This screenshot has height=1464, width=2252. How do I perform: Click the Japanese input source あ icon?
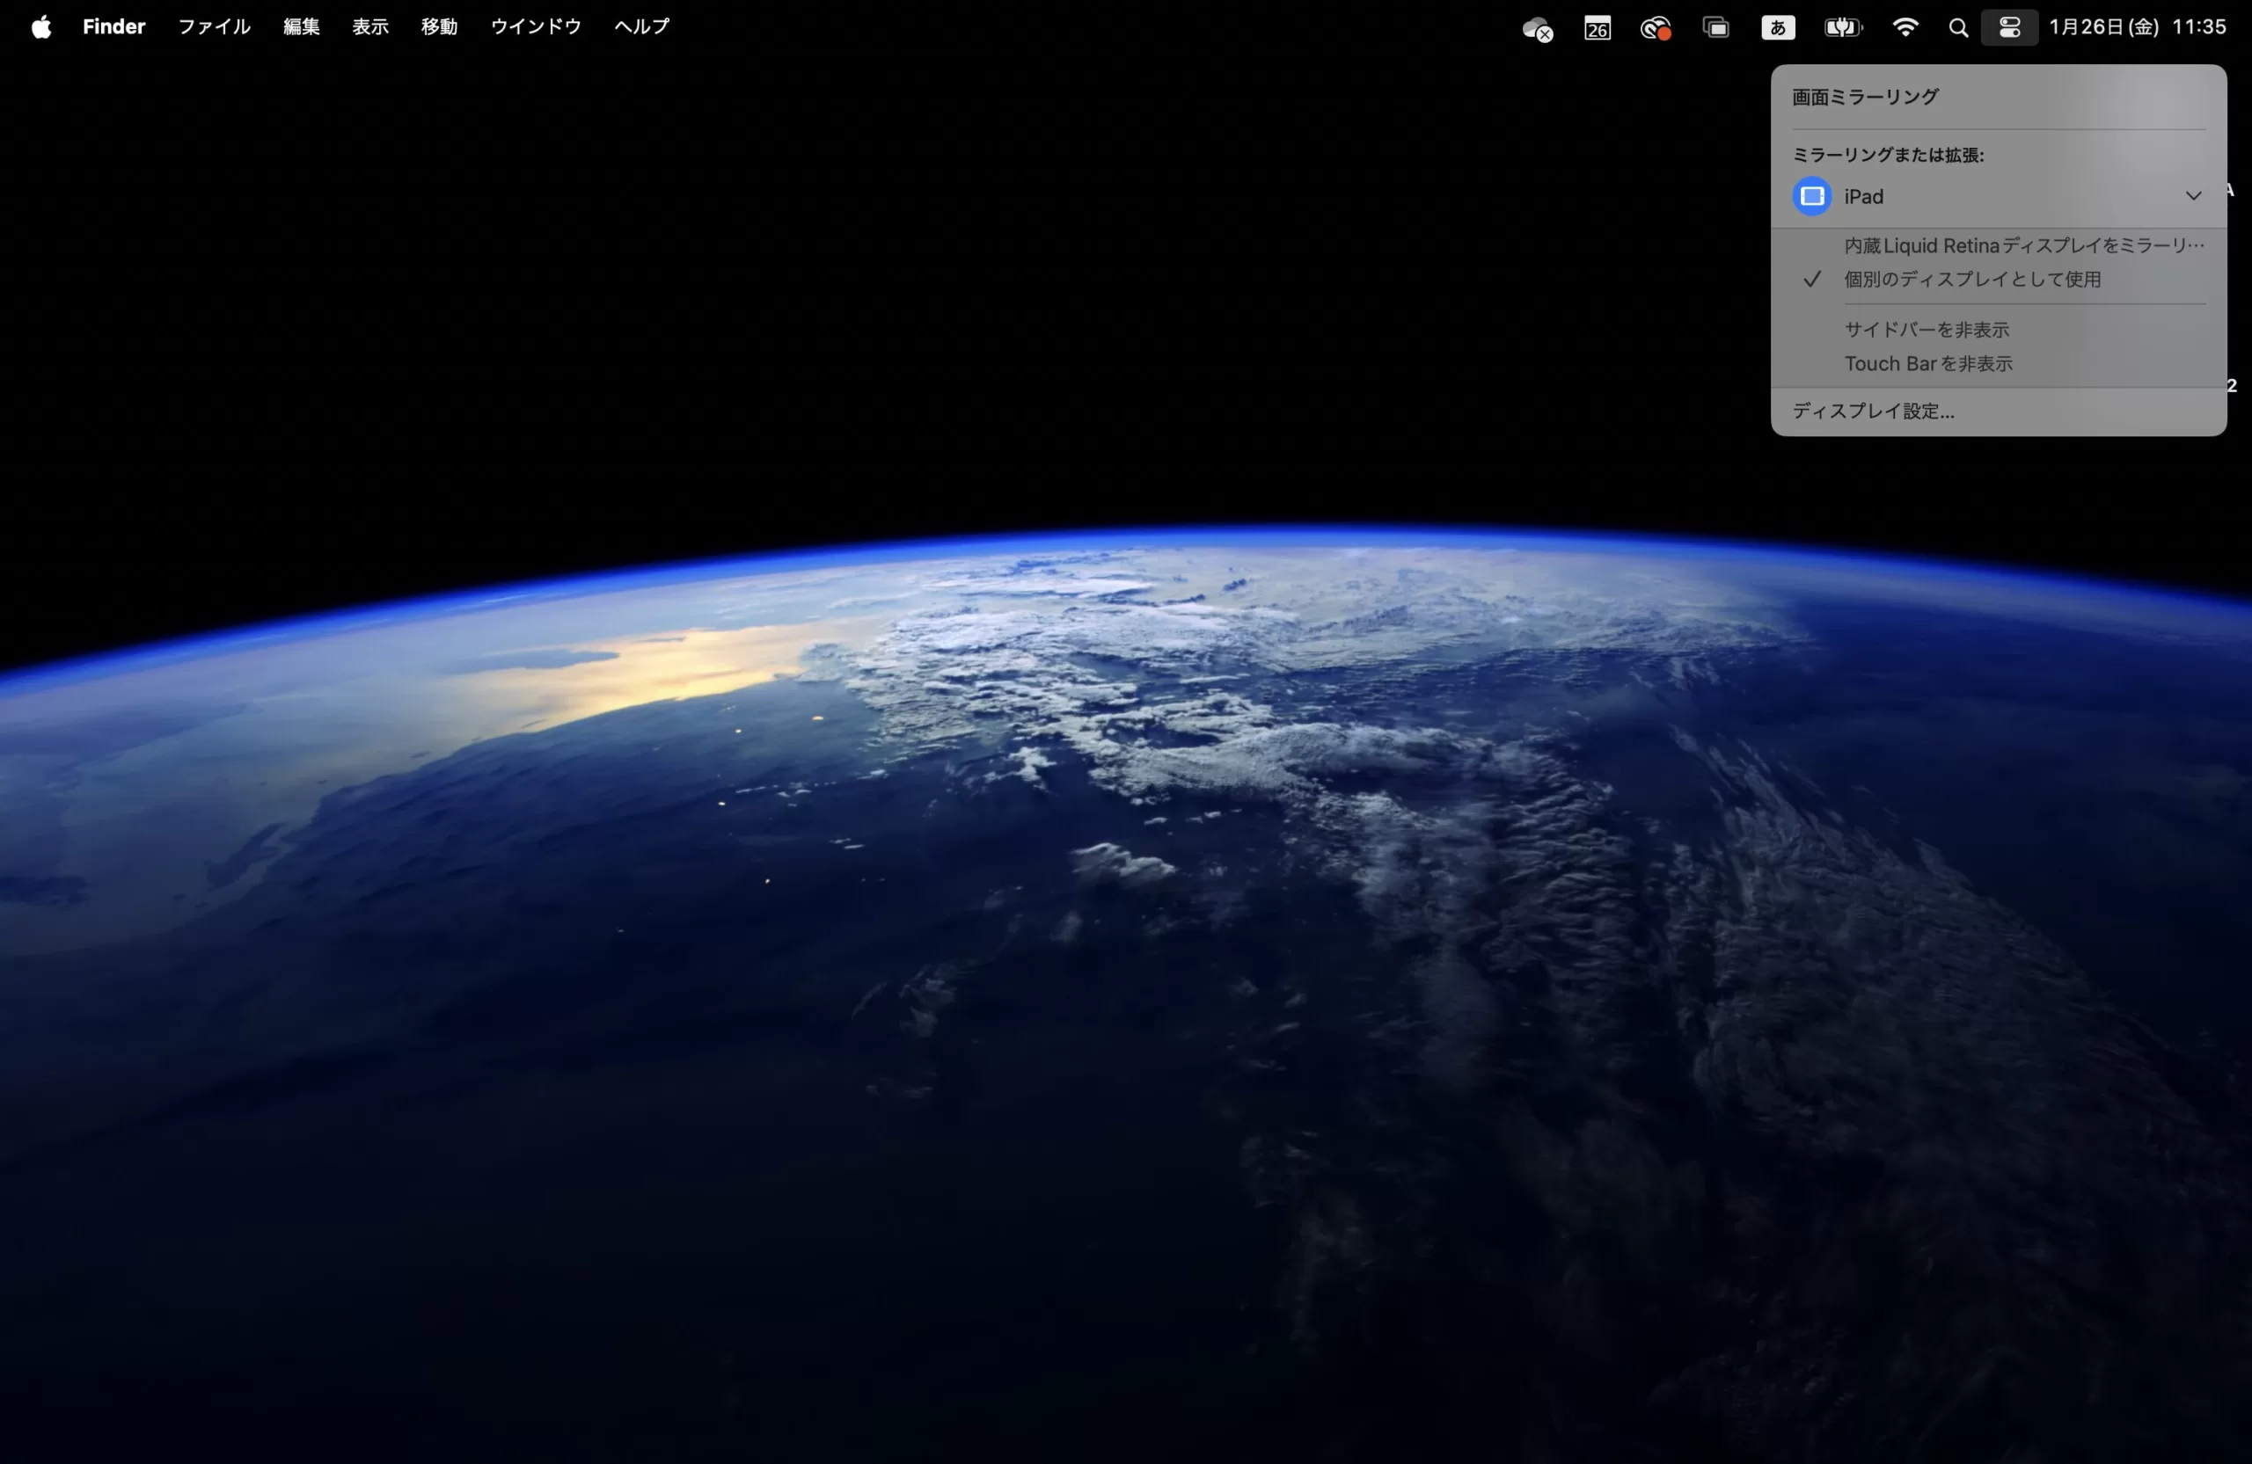(1778, 28)
